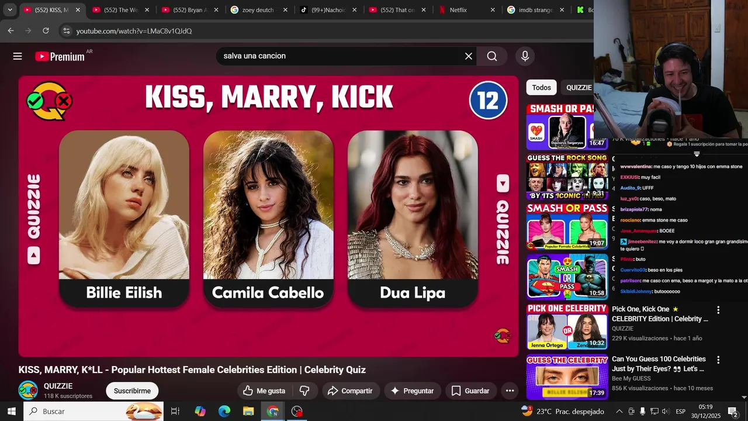
Task: Dislike the video with thumbs down
Action: [x=304, y=391]
